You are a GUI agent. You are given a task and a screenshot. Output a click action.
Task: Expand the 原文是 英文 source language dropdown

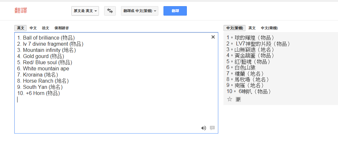coord(86,11)
